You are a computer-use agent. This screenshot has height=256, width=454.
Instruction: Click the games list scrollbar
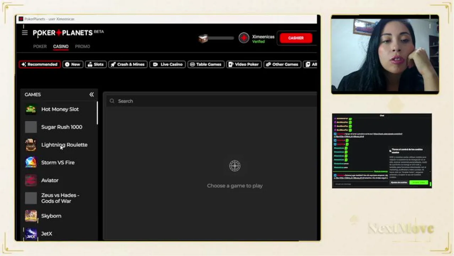tap(97, 113)
